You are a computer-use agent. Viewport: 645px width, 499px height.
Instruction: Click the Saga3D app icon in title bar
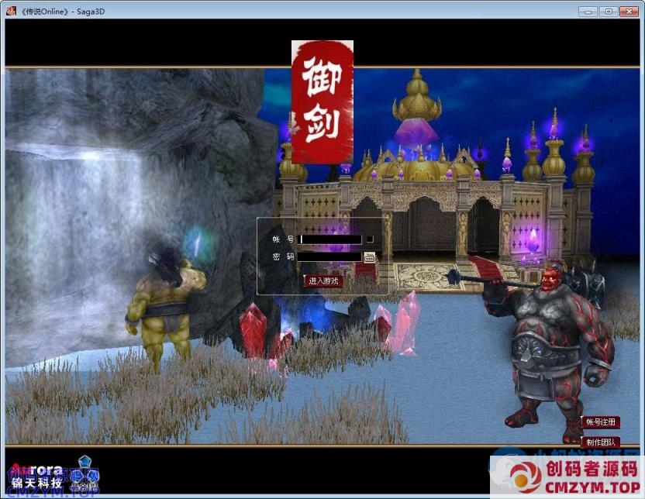point(12,10)
